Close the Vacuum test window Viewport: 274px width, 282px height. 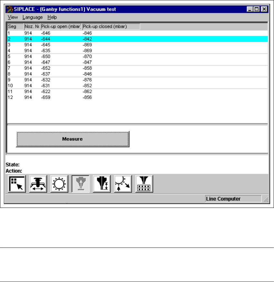(264, 9)
